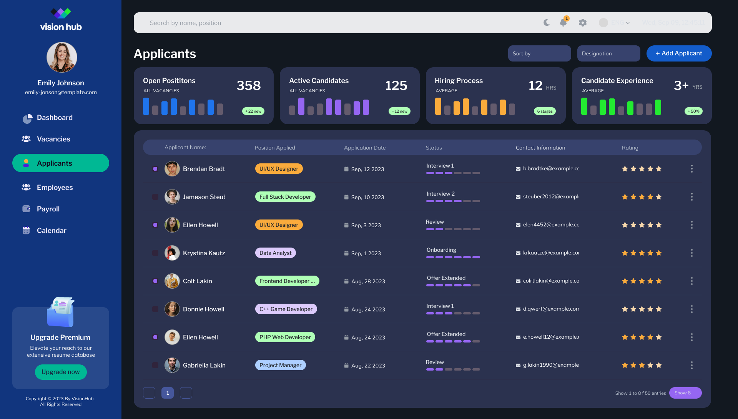Click the Add Applicant button

click(x=679, y=53)
